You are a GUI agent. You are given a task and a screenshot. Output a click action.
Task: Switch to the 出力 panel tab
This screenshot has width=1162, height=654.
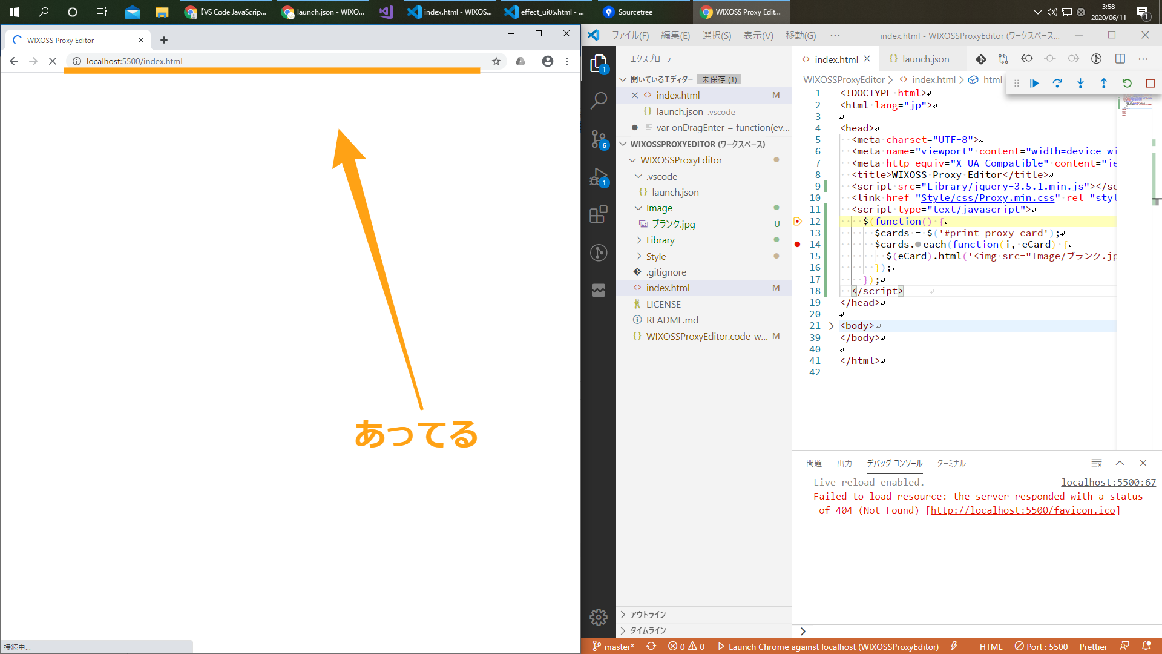(x=844, y=463)
